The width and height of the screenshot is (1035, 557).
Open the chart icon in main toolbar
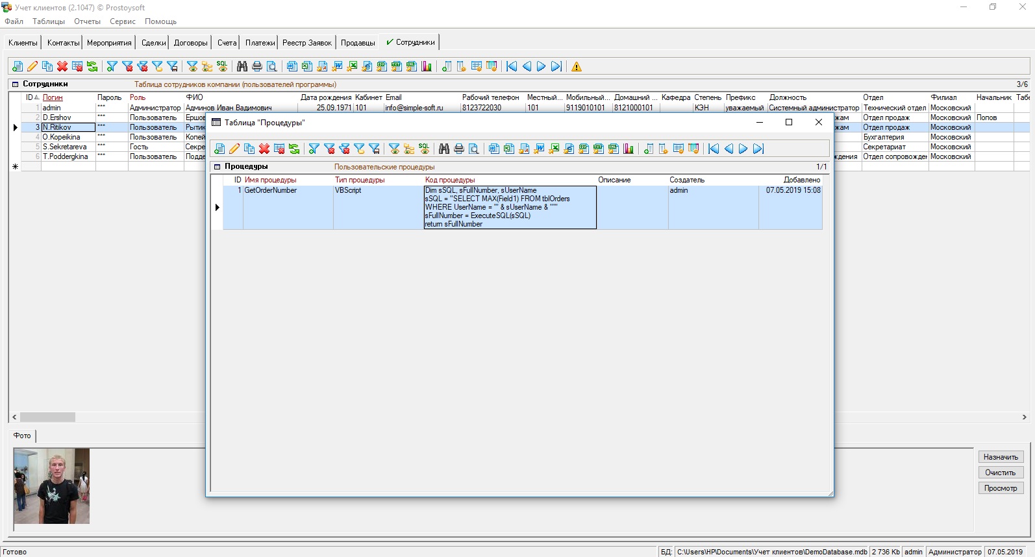427,66
